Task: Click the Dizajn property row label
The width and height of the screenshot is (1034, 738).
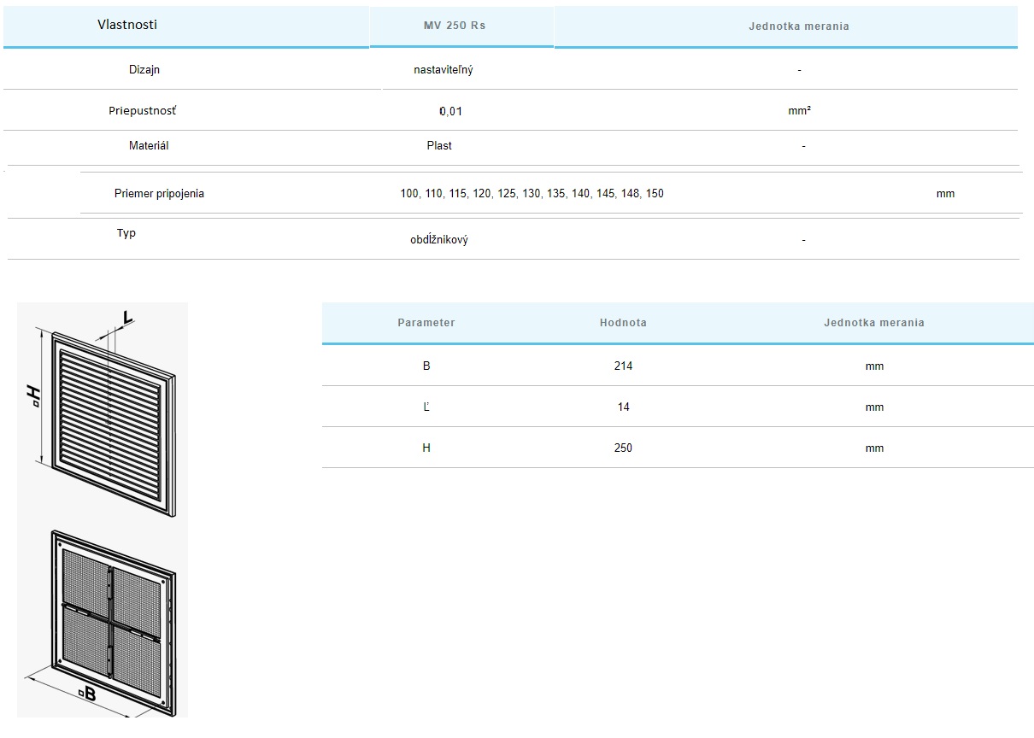Action: pyautogui.click(x=144, y=70)
